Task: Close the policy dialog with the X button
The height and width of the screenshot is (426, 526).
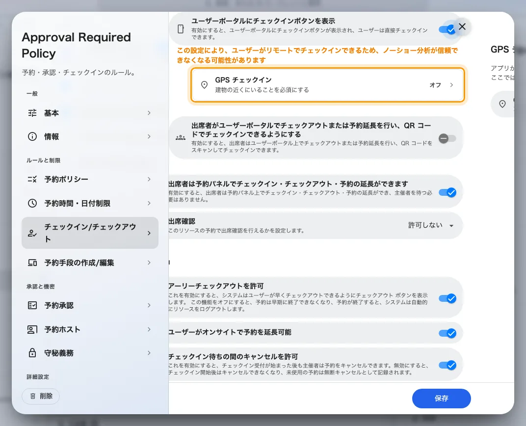Action: pos(462,27)
